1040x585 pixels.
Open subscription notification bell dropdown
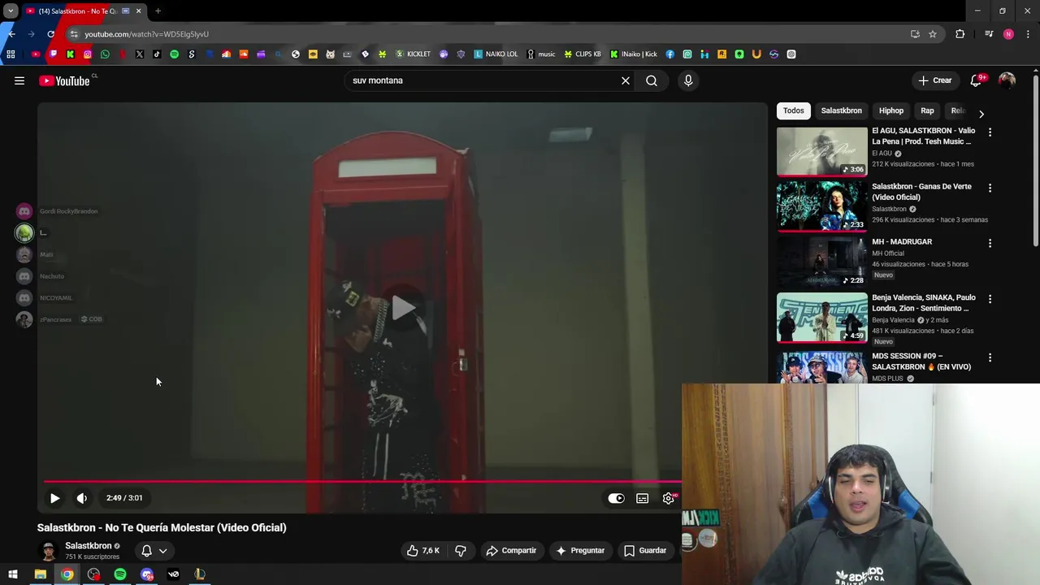pyautogui.click(x=154, y=550)
